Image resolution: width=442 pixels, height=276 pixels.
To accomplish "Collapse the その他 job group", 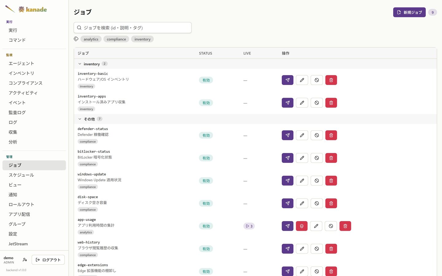I will coord(80,119).
